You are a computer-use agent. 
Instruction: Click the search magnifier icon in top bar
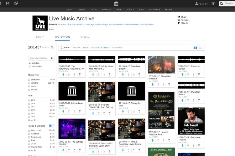click(222, 3)
